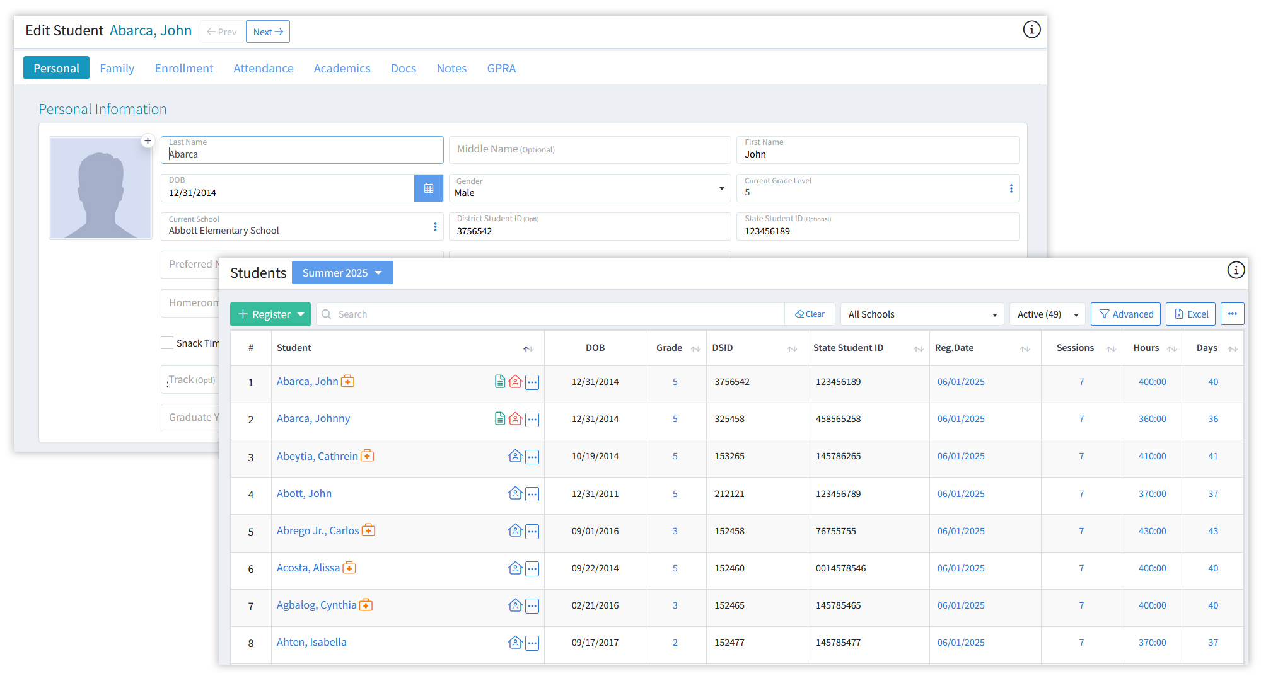Sort the table by Hours column

click(1171, 348)
